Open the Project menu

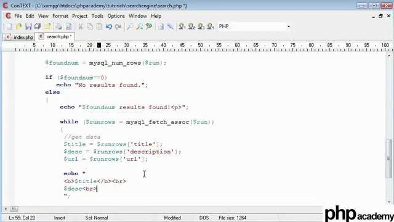click(x=79, y=16)
